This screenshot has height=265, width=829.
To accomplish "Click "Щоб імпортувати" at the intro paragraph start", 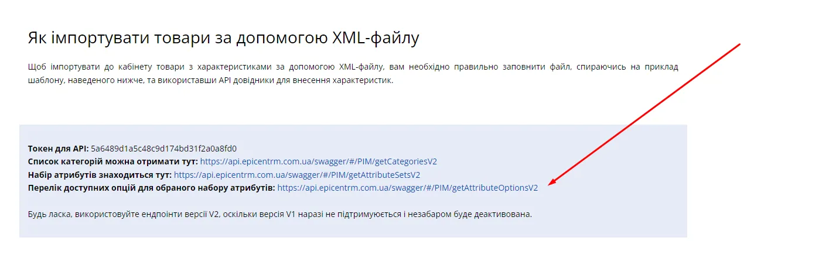I will [58, 67].
